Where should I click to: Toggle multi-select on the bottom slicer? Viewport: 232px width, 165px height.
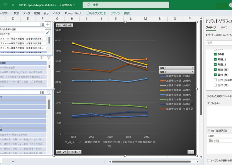[x=42, y=92]
